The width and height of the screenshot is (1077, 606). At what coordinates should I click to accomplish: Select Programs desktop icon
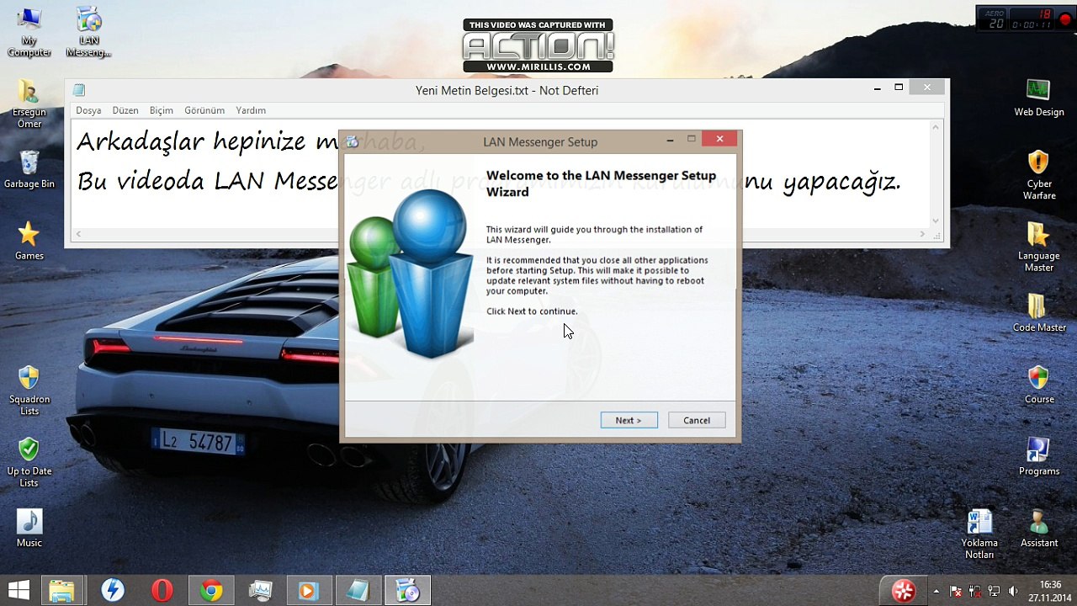pos(1039,456)
